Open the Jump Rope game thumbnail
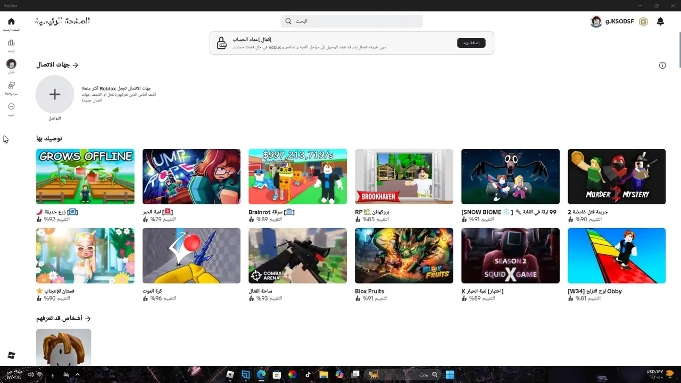This screenshot has width=681, height=383. pyautogui.click(x=192, y=177)
